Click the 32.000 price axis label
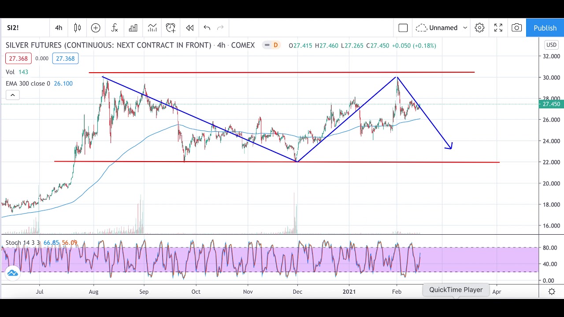The height and width of the screenshot is (317, 564). pos(551,56)
